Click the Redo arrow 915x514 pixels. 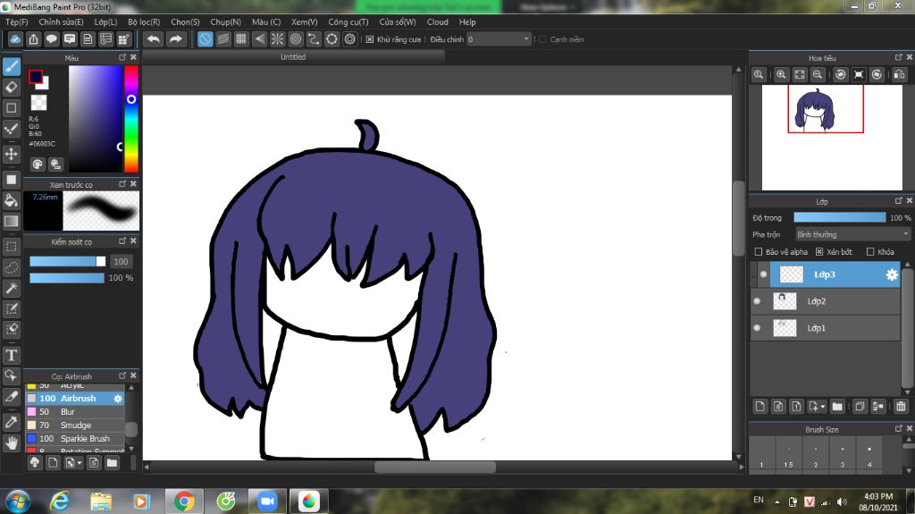pos(175,39)
